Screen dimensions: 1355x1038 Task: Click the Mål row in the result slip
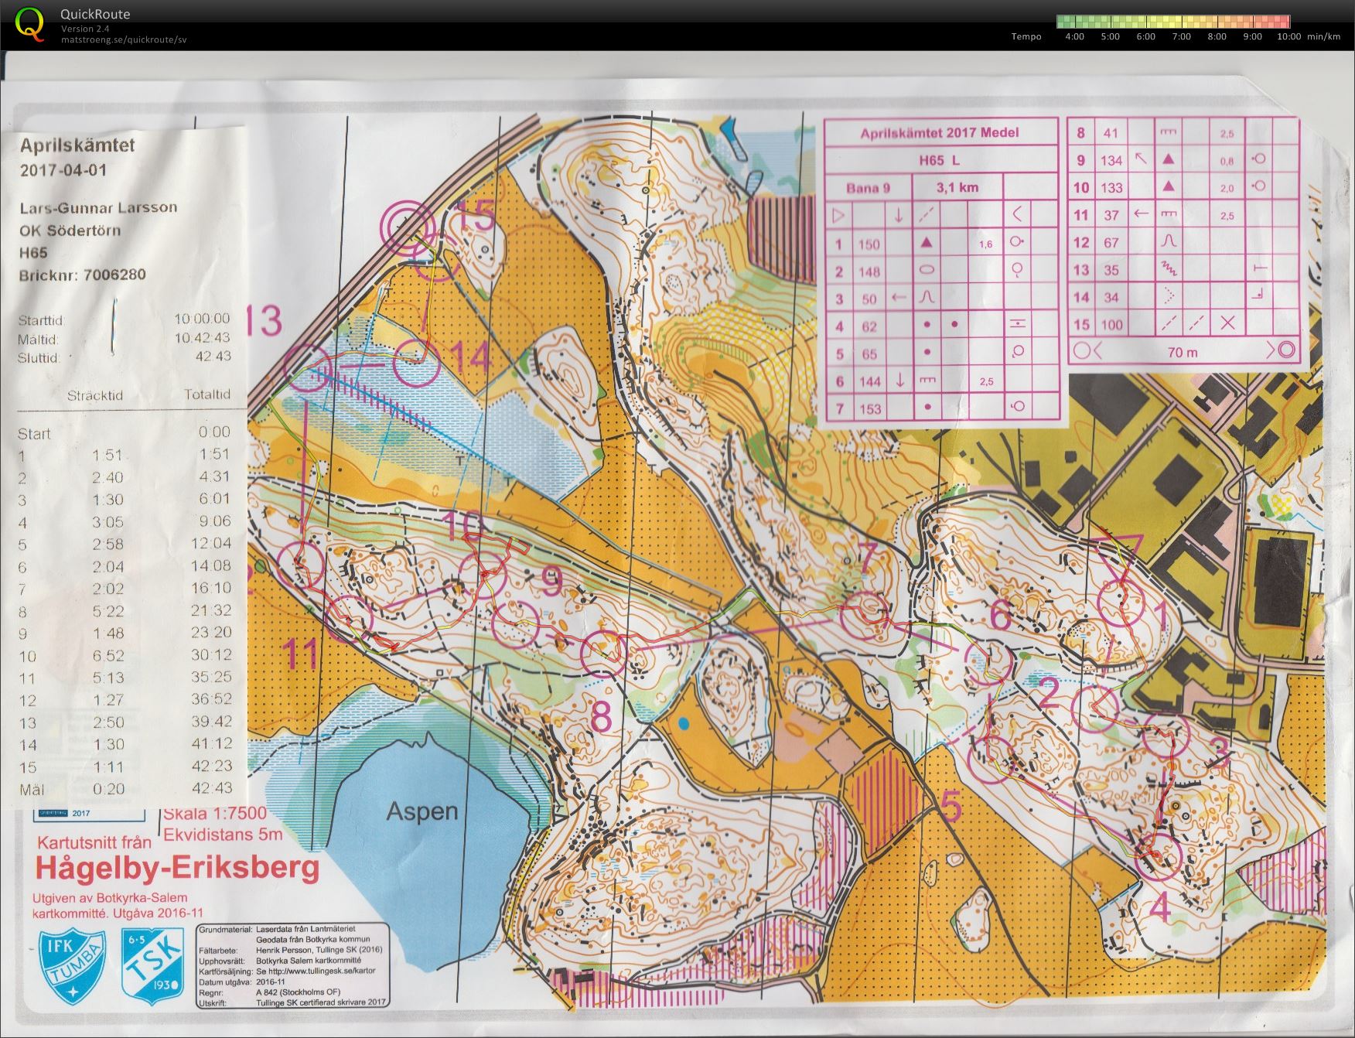[125, 789]
